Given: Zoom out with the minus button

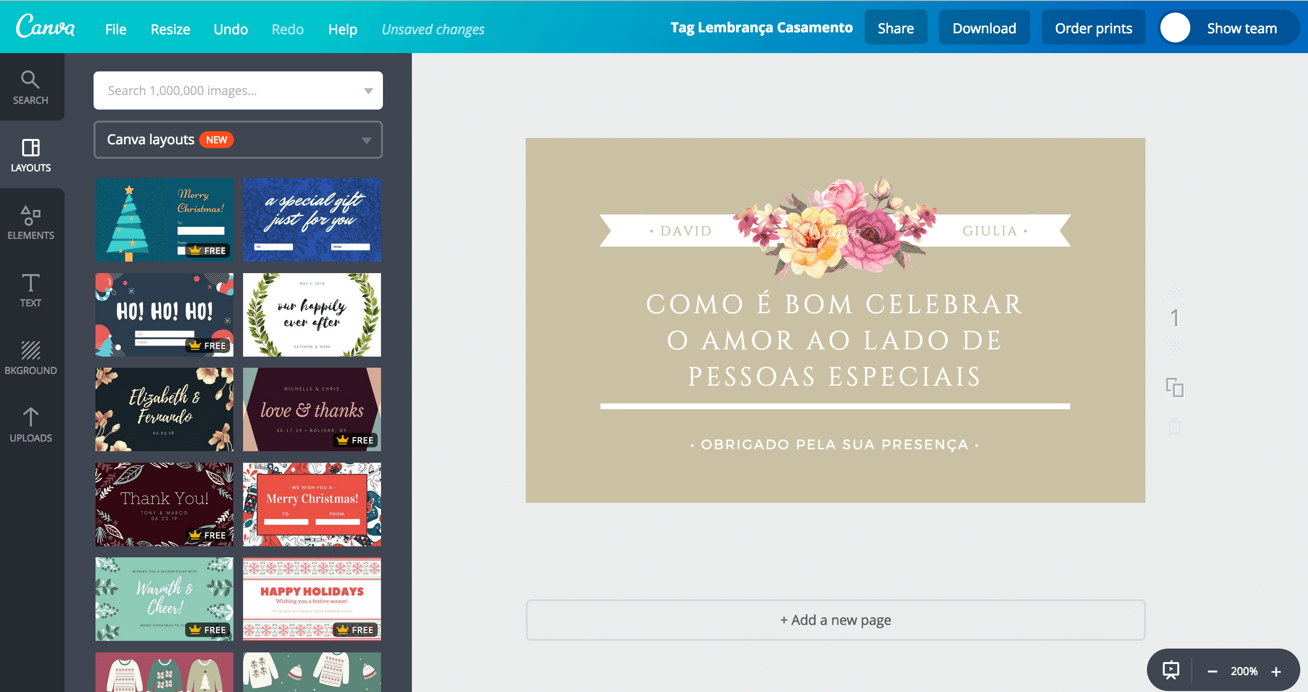Looking at the screenshot, I should click(x=1212, y=672).
